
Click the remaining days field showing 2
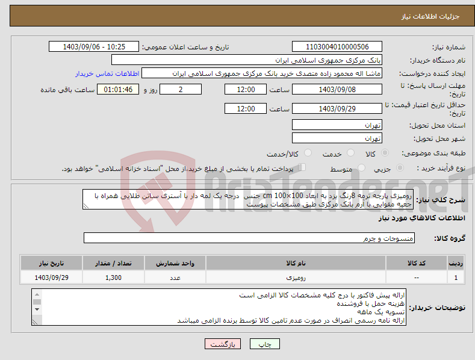(x=181, y=89)
